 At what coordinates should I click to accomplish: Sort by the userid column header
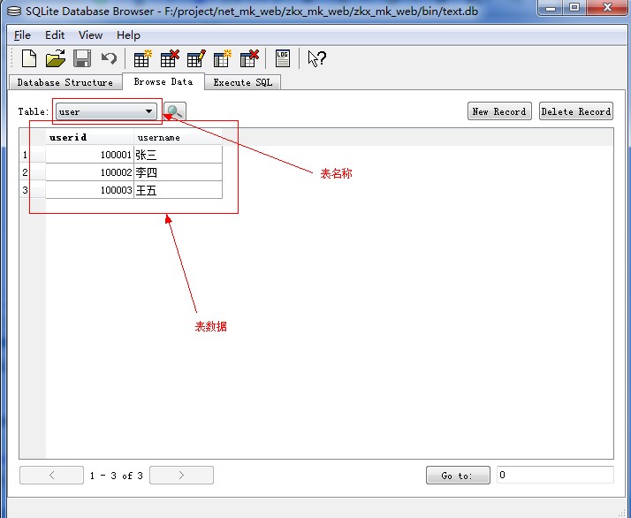coord(90,137)
